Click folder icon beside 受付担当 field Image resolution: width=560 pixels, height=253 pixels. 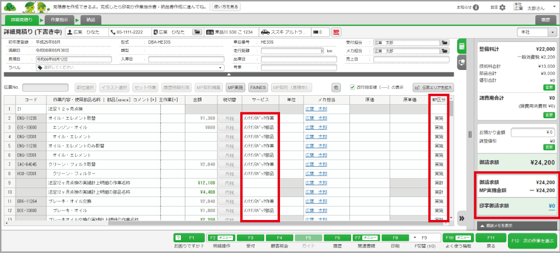tap(445, 42)
